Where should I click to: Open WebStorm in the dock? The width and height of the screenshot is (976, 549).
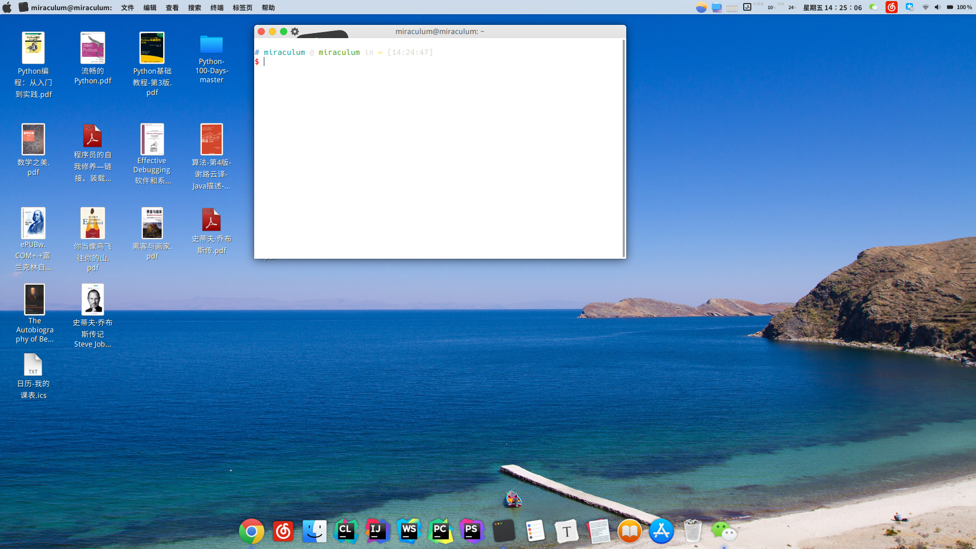(x=409, y=532)
